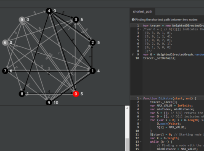Click the gray node 5
This screenshot has height=151, width=204.
(x=22, y=20)
